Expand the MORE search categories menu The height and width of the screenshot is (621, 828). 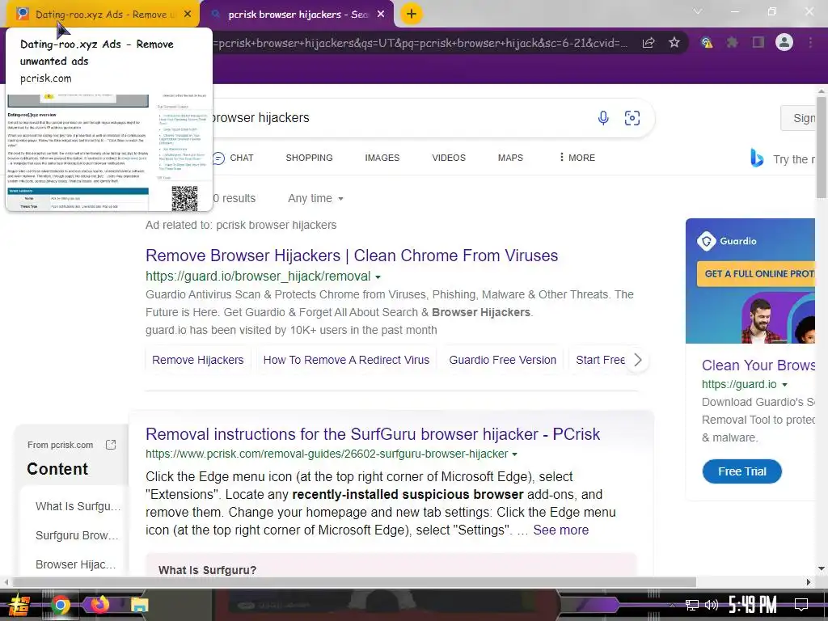pyautogui.click(x=577, y=158)
